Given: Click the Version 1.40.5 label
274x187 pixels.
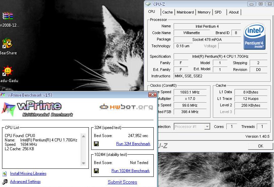Looking at the screenshot, I should (257, 136).
